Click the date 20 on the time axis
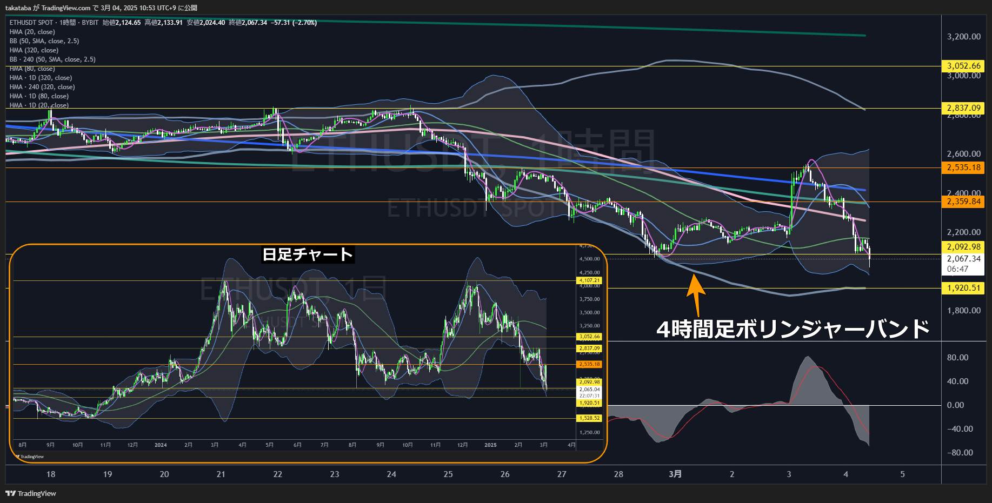Viewport: 992px width, 503px height. click(164, 474)
